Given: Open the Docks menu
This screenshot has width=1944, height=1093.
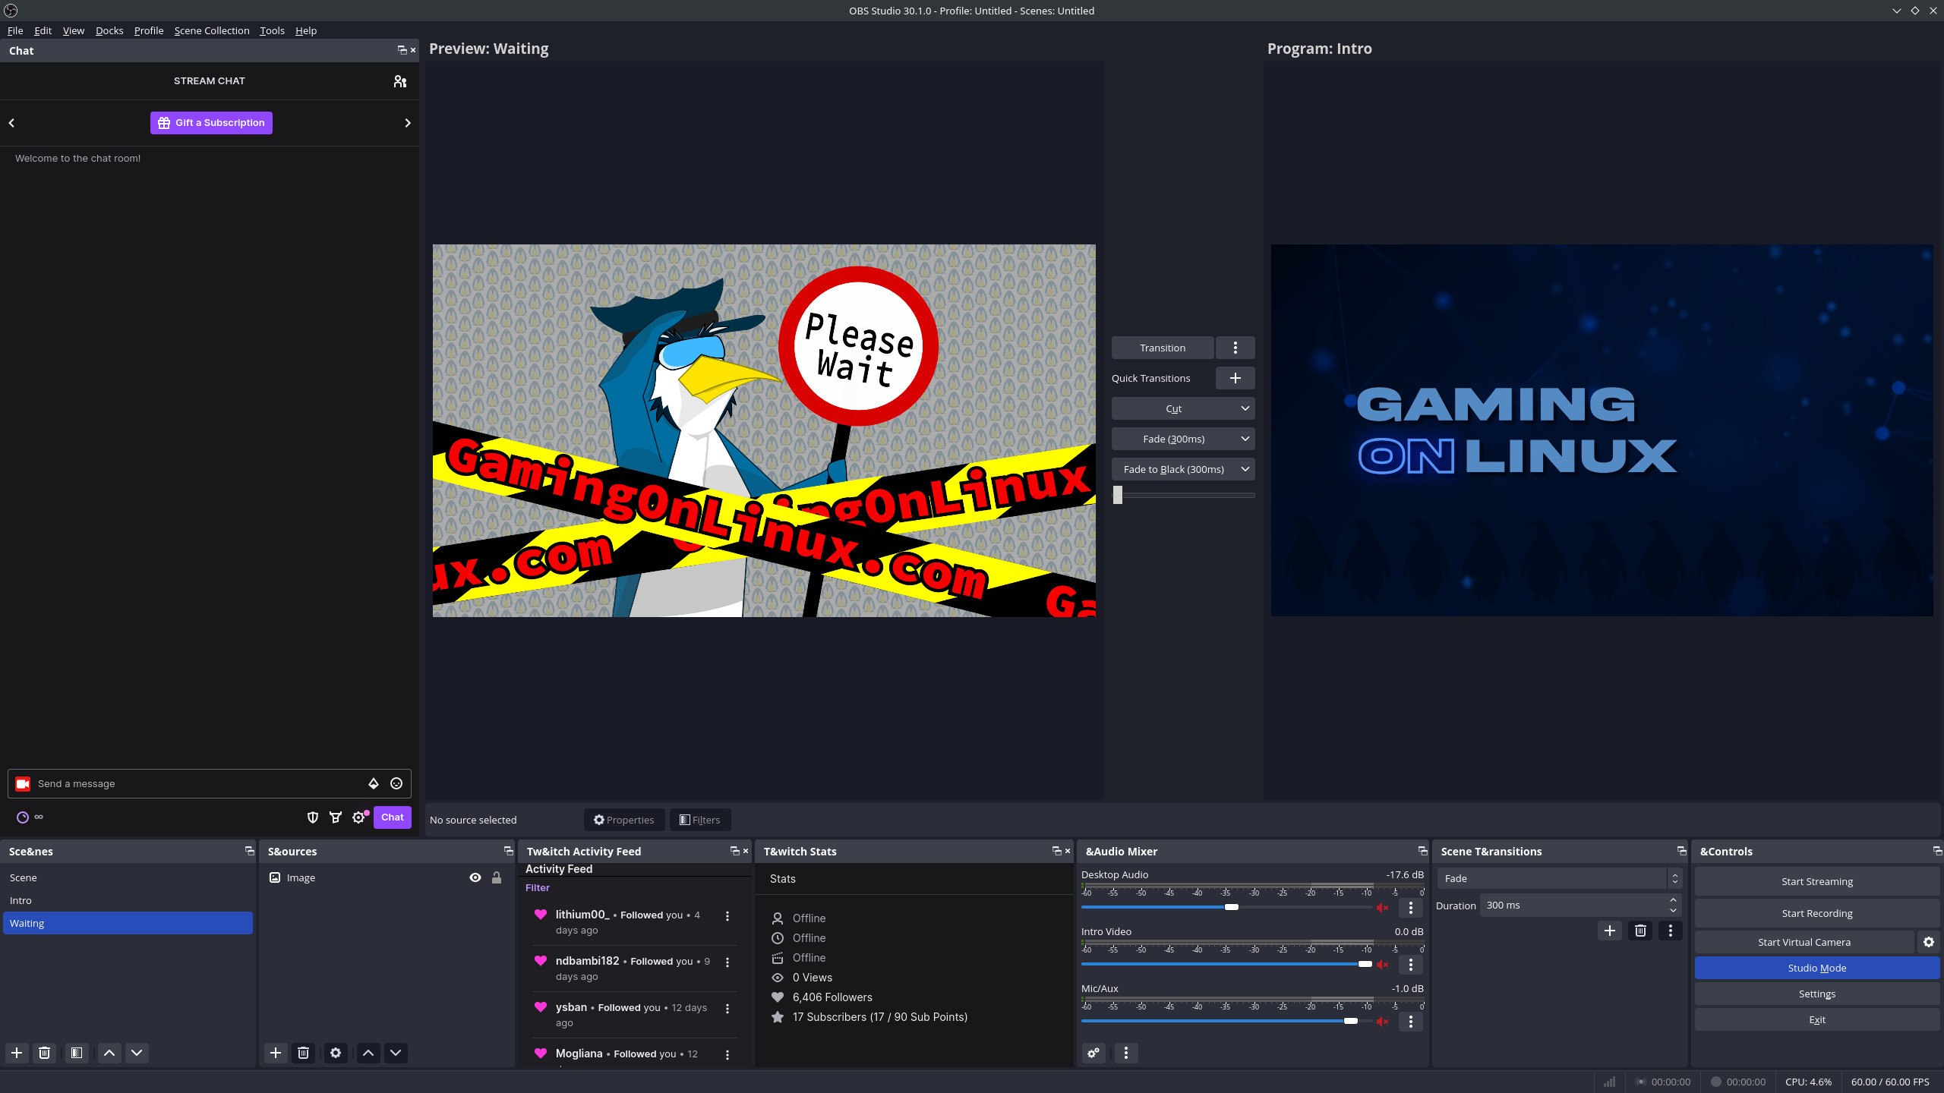Looking at the screenshot, I should (109, 30).
